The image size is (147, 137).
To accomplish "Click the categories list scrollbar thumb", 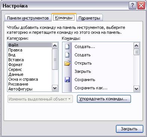I will 55,59.
